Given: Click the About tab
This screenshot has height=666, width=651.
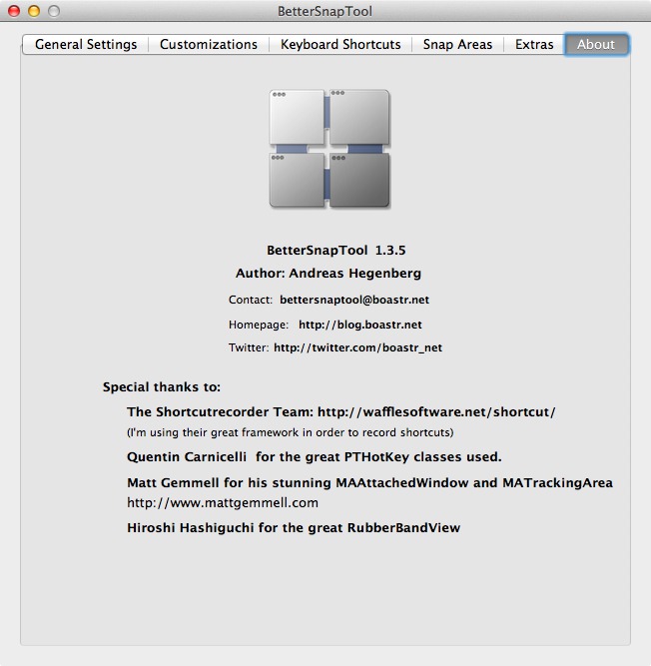Looking at the screenshot, I should 596,44.
